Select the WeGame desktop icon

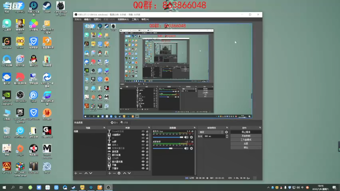point(6,43)
